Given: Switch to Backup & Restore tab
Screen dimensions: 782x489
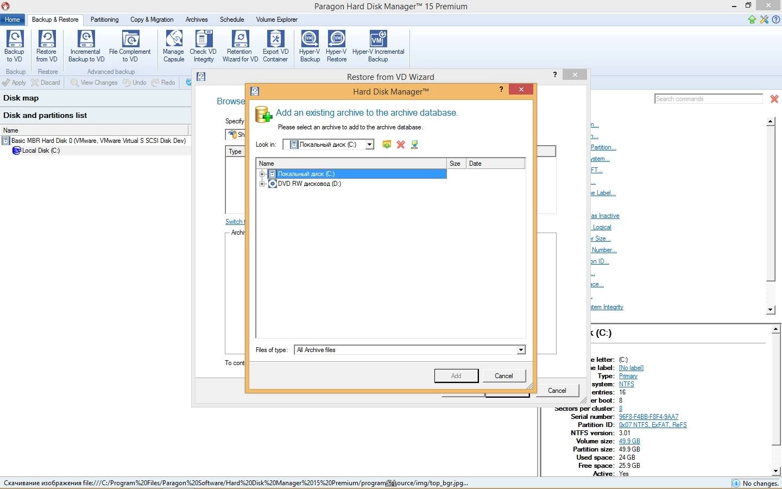Looking at the screenshot, I should 55,20.
